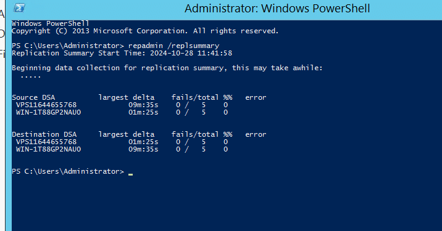Click the blinking cursor at the prompt
Viewport: 442px width, 231px height.
click(130, 174)
